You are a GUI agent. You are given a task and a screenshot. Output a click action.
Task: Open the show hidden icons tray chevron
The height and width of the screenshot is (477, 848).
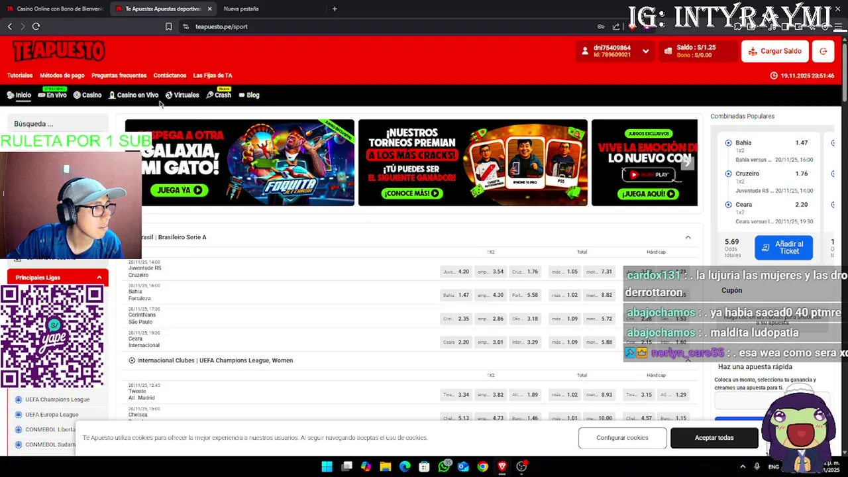743,466
